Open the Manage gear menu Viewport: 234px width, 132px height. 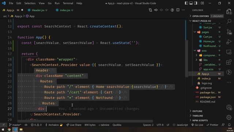pyautogui.click(x=229, y=117)
